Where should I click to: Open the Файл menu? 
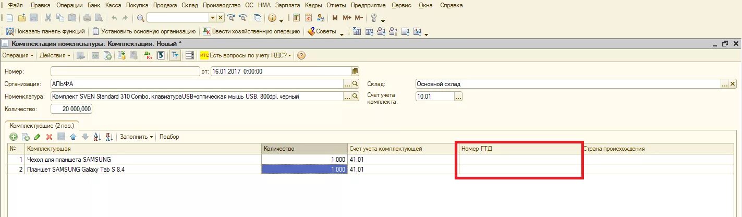tap(16, 5)
